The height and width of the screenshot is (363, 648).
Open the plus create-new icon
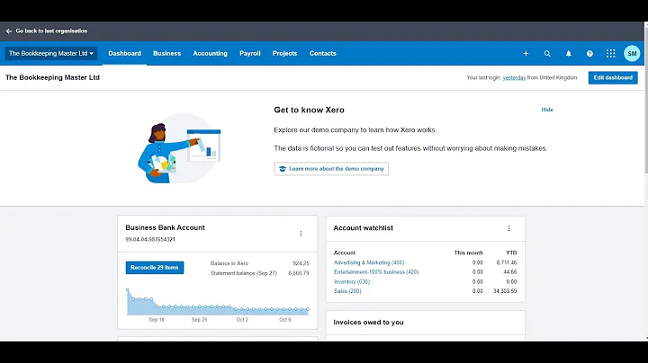pos(526,54)
